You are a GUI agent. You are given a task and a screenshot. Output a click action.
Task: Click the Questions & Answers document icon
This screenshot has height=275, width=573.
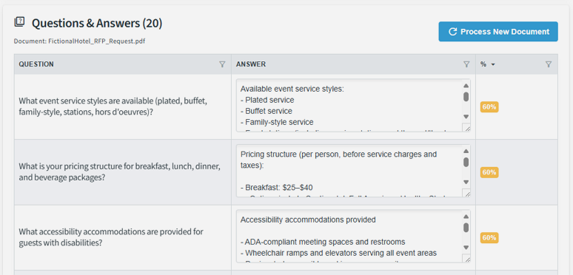coord(19,22)
